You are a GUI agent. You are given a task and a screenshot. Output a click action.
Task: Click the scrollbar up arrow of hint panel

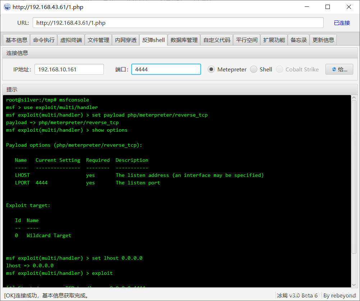(x=354, y=98)
